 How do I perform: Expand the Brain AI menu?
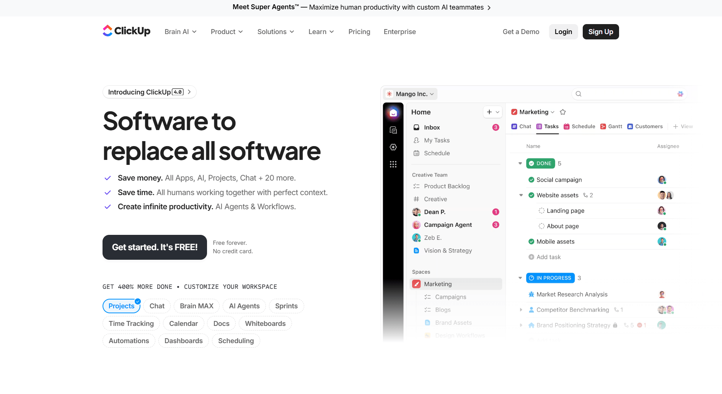pyautogui.click(x=181, y=32)
